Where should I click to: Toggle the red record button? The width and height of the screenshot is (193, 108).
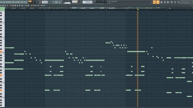click(x=40, y=2)
